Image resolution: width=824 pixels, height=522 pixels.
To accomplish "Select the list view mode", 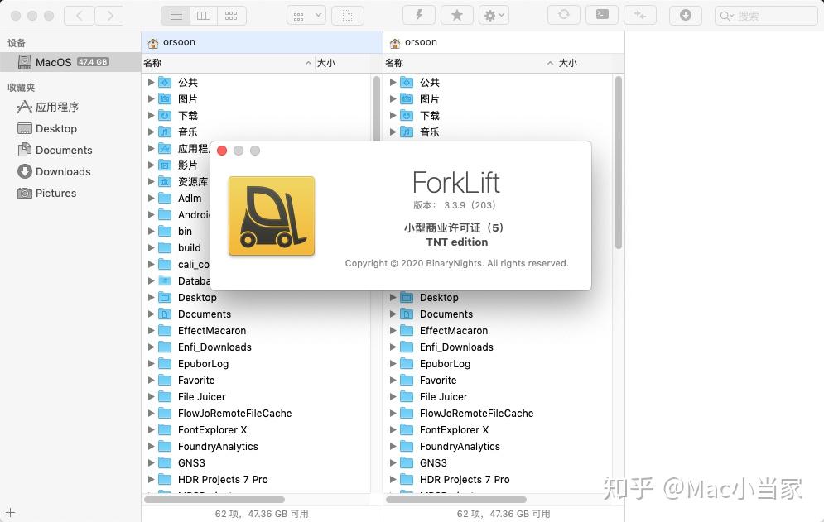I will [x=176, y=15].
